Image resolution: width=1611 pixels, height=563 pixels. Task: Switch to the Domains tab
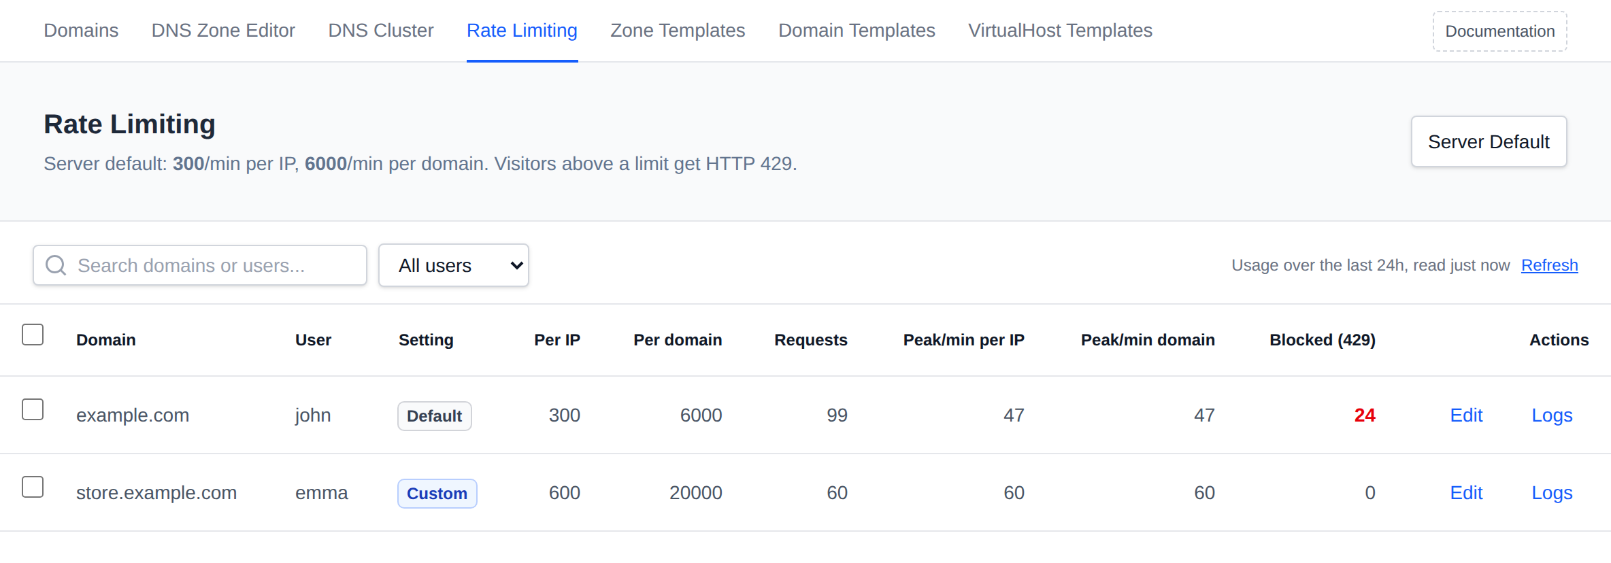click(x=81, y=31)
